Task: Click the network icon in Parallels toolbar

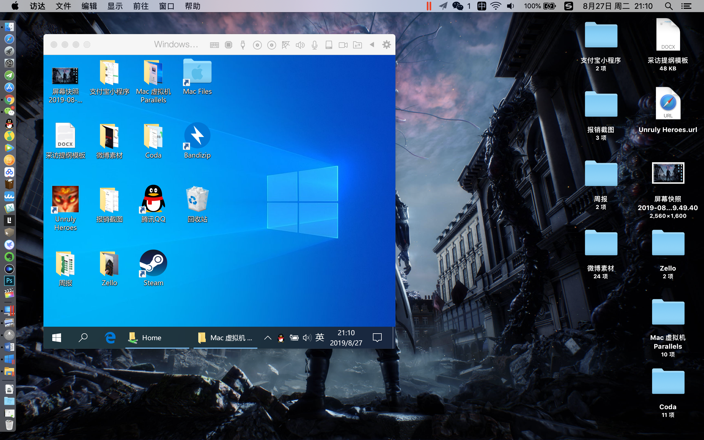Action: [x=286, y=45]
